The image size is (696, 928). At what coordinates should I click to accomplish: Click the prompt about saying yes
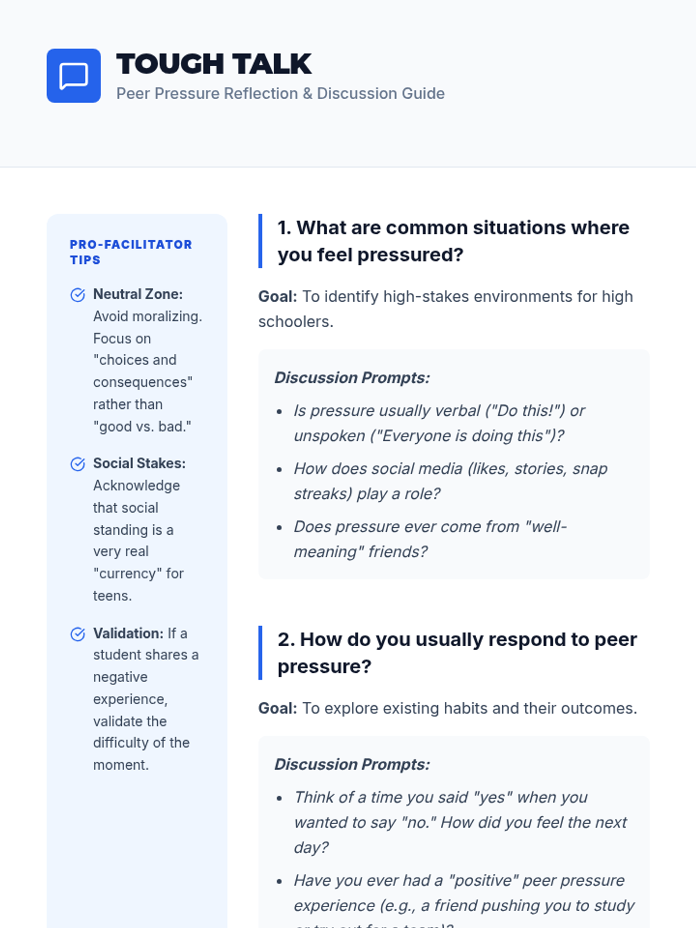click(x=460, y=822)
